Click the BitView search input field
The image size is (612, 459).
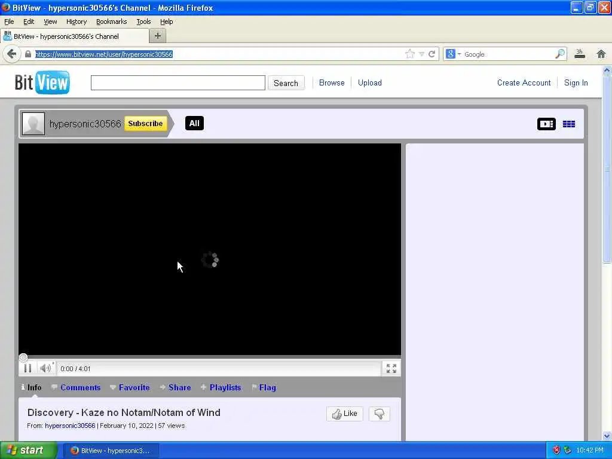tap(178, 82)
